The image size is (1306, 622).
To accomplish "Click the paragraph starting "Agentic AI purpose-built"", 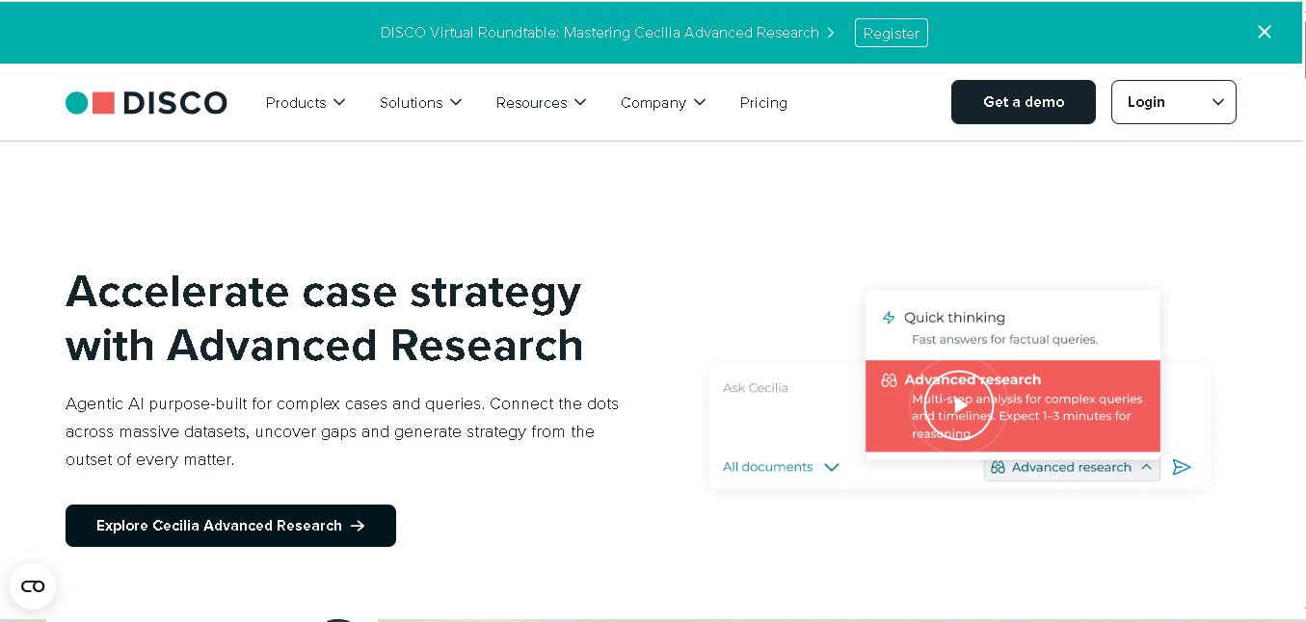I will [x=342, y=431].
